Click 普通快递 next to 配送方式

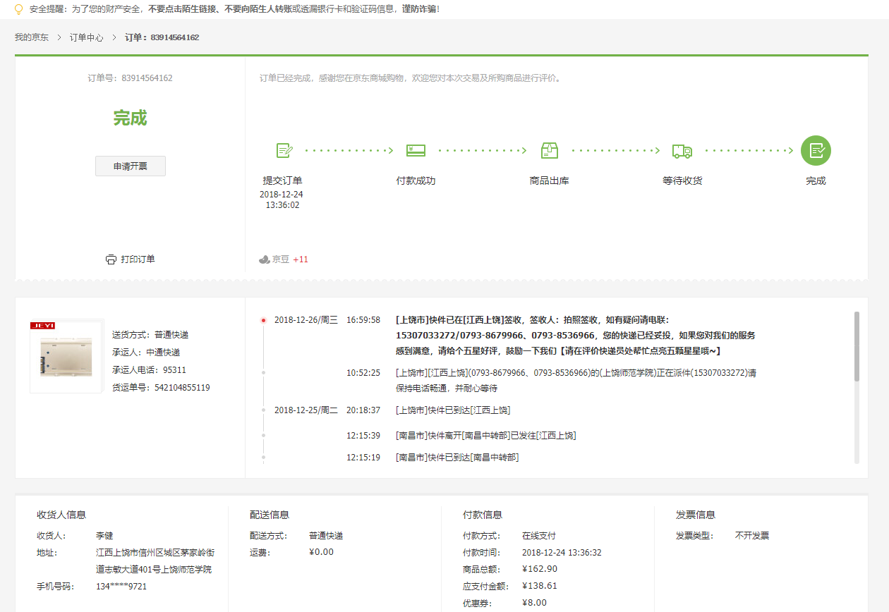326,536
